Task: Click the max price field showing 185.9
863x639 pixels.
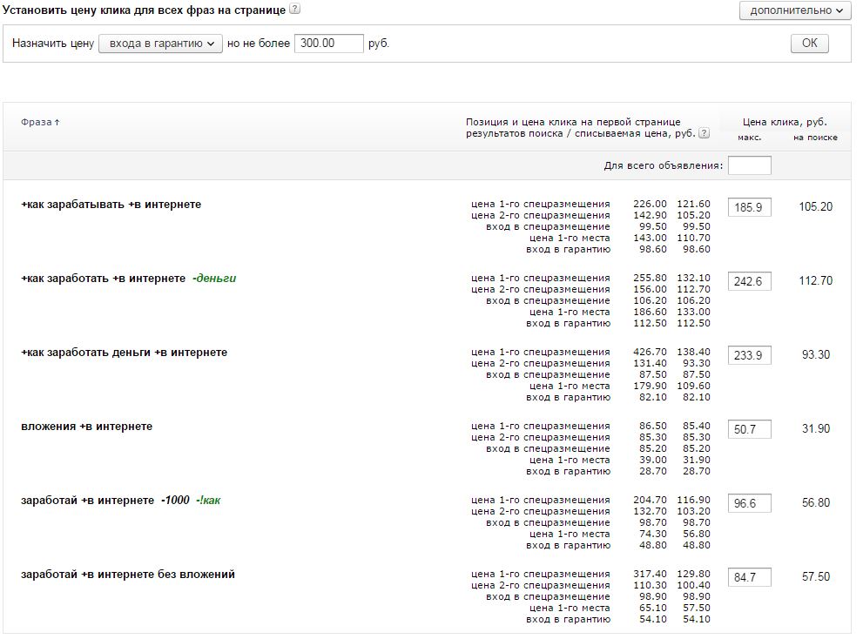Action: point(749,207)
